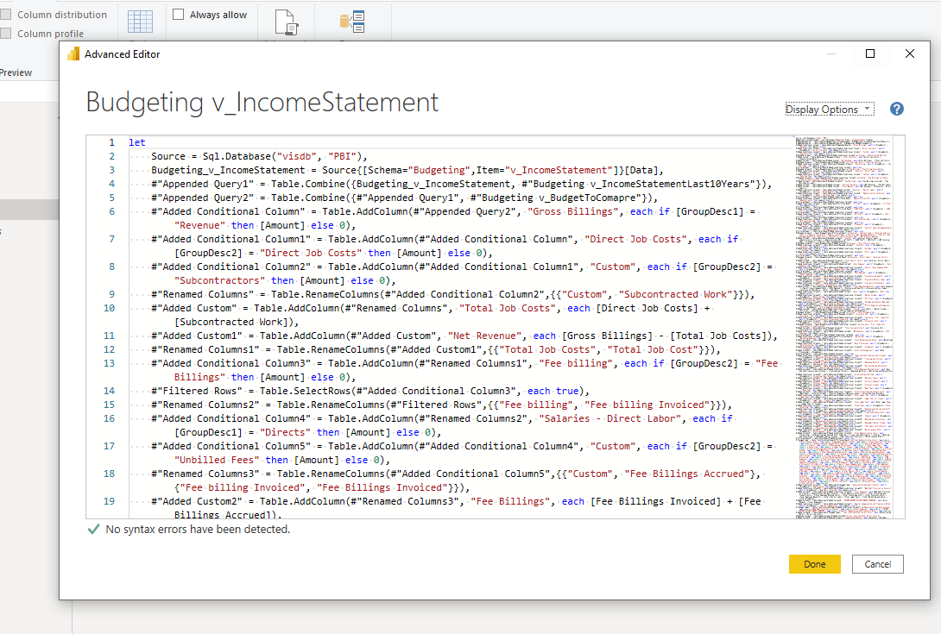
Task: Click line number 2 in the gutter
Action: (111, 156)
